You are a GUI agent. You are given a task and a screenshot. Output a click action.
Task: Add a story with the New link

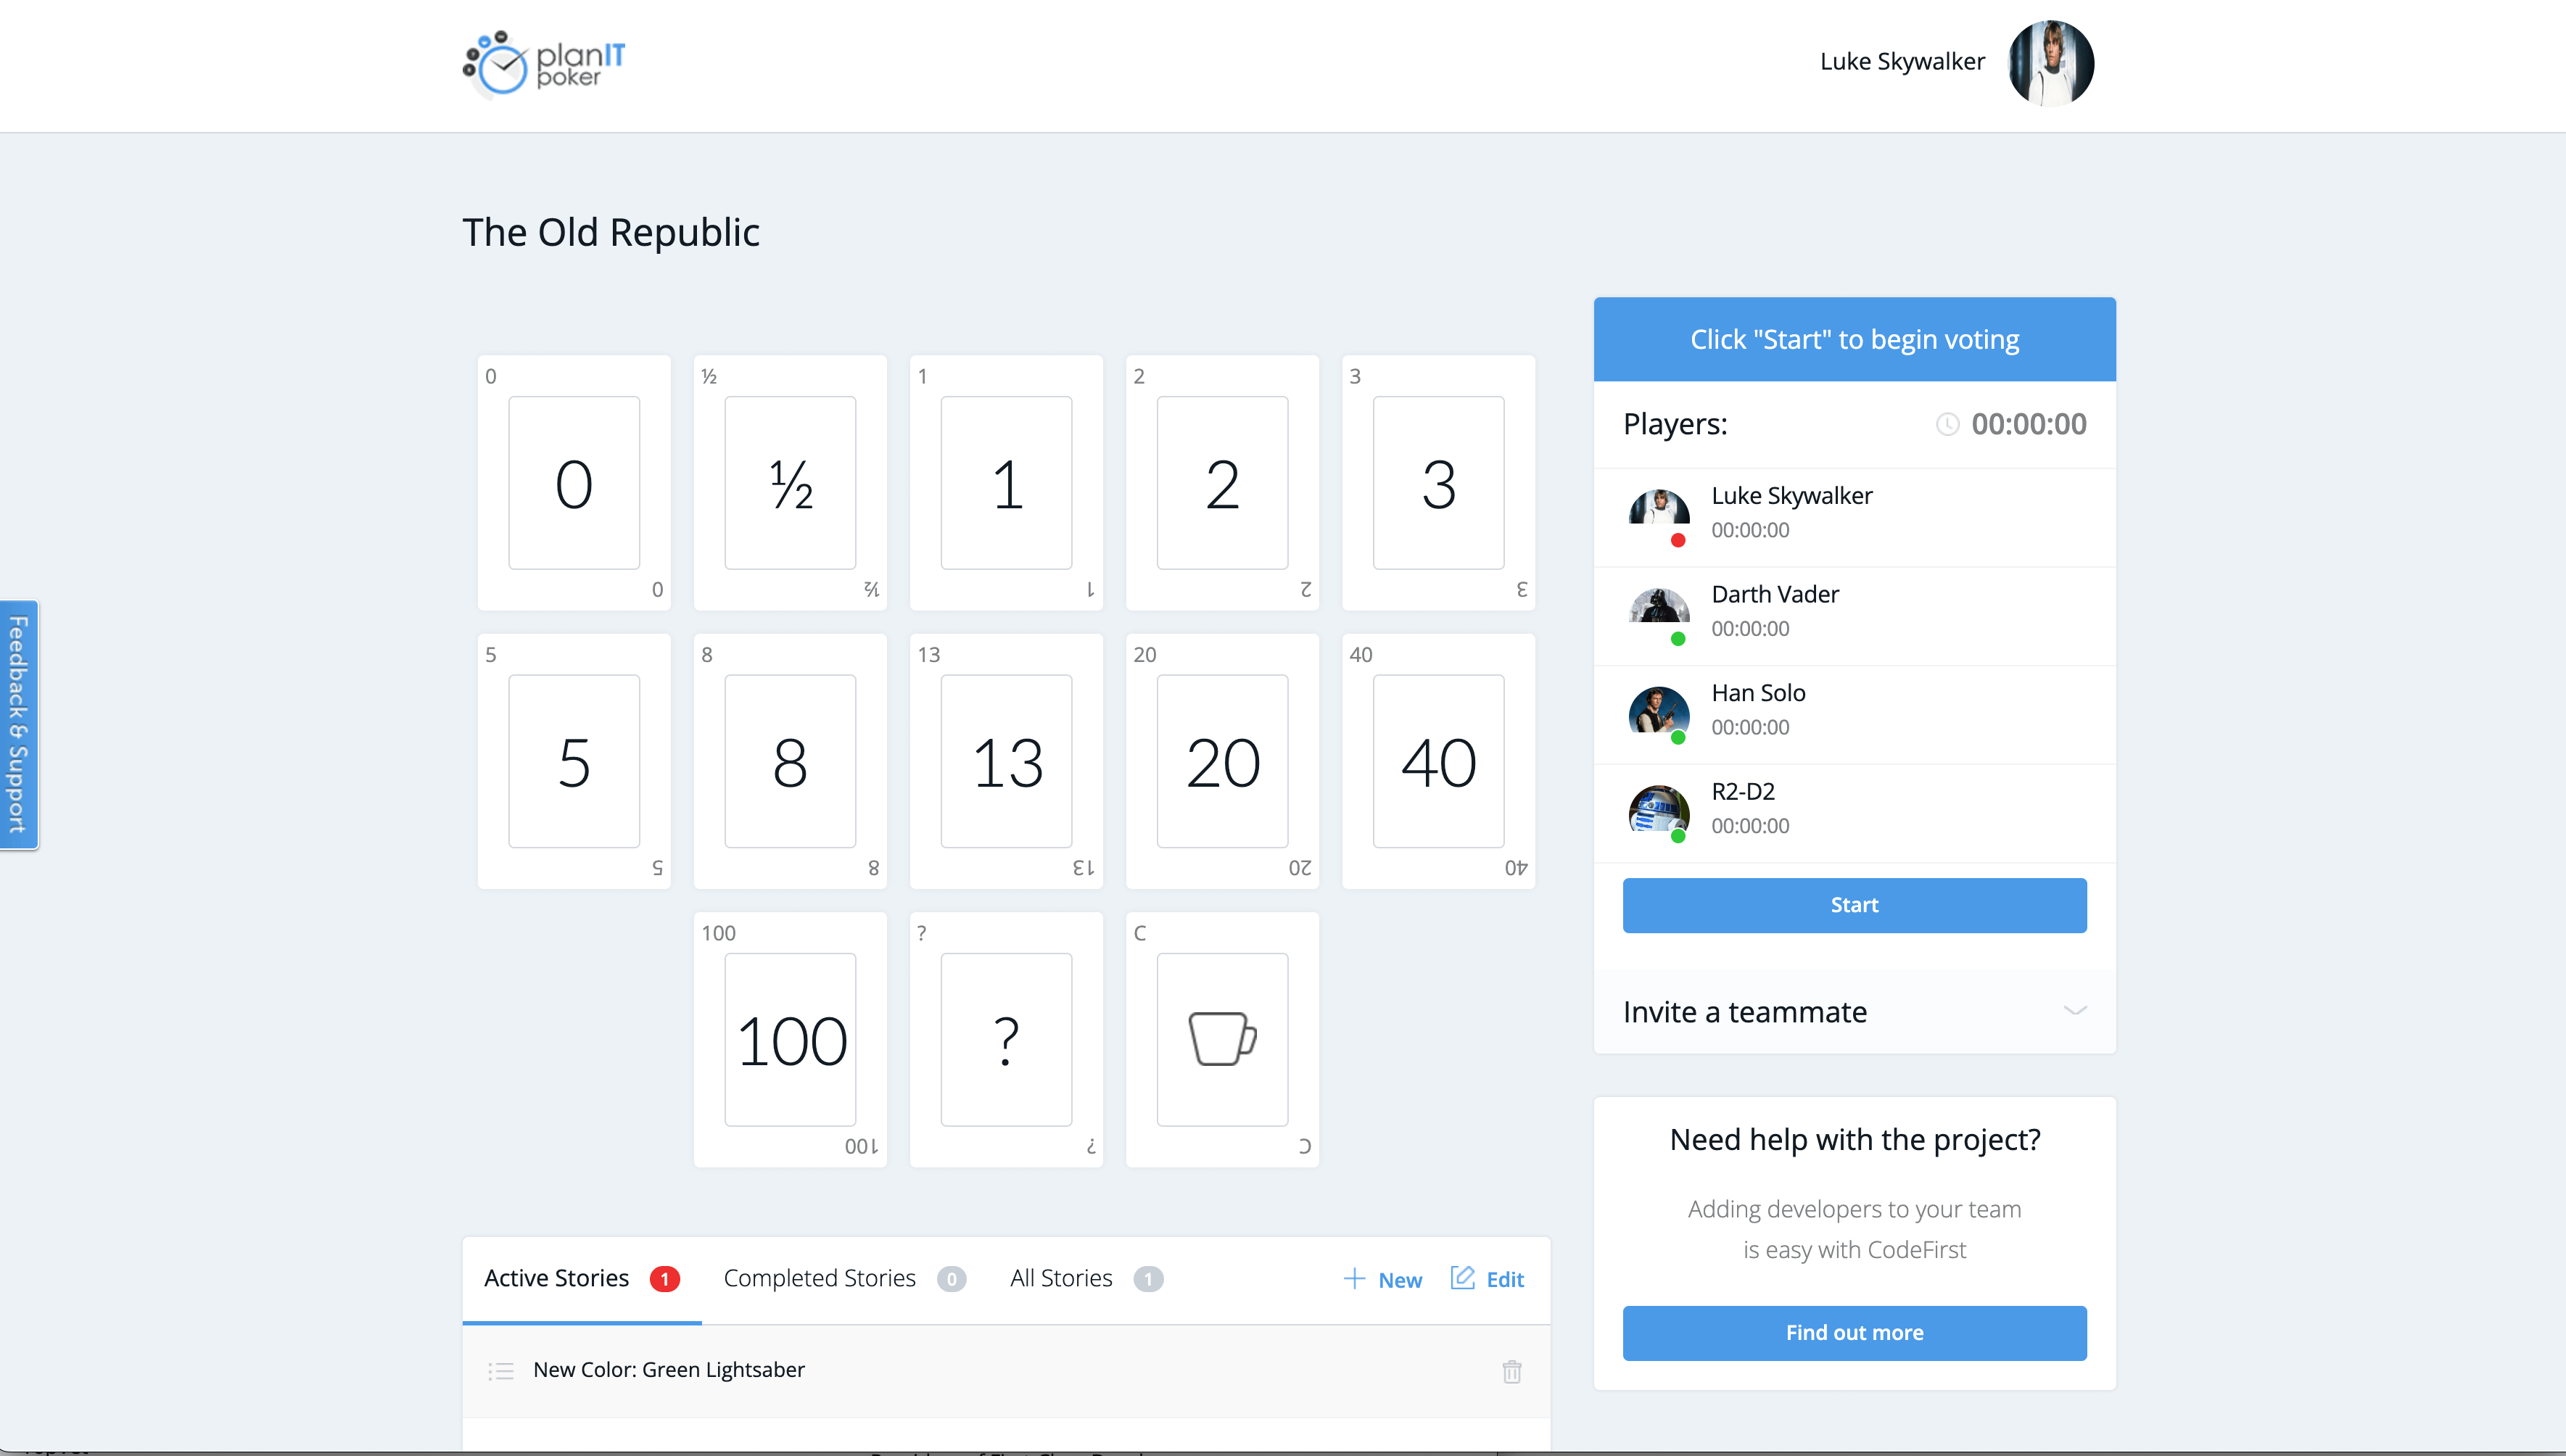tap(1383, 1279)
